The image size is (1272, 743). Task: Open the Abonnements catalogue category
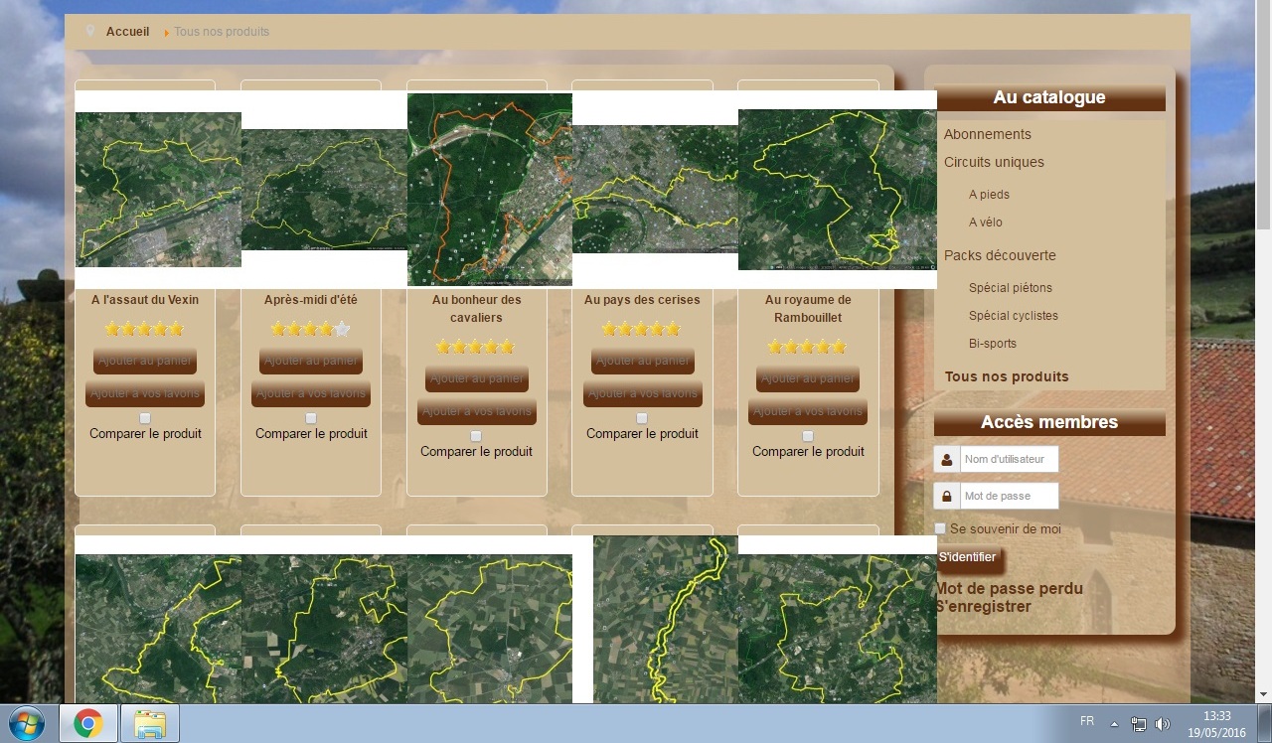(x=988, y=134)
